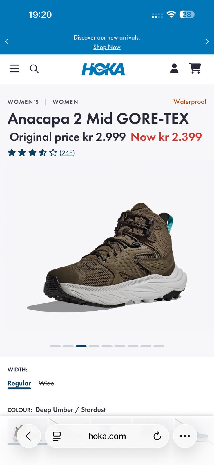Open the hamburger navigation menu

(14, 69)
